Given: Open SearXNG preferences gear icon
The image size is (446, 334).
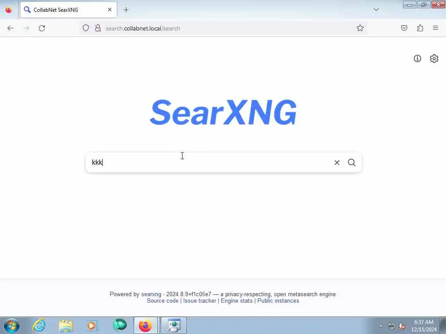Looking at the screenshot, I should pos(434,59).
